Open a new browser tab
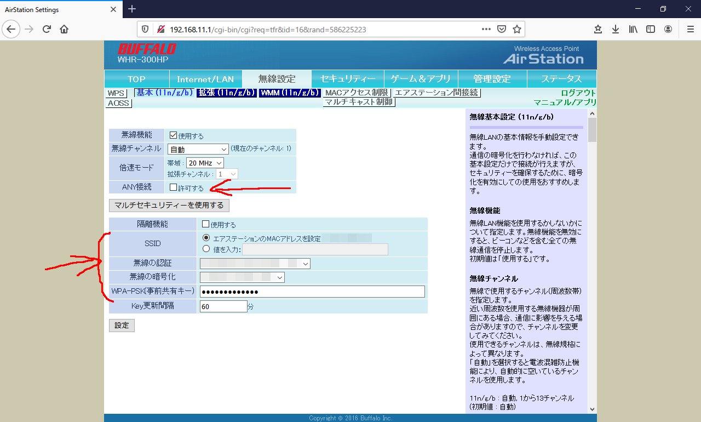 [x=131, y=9]
